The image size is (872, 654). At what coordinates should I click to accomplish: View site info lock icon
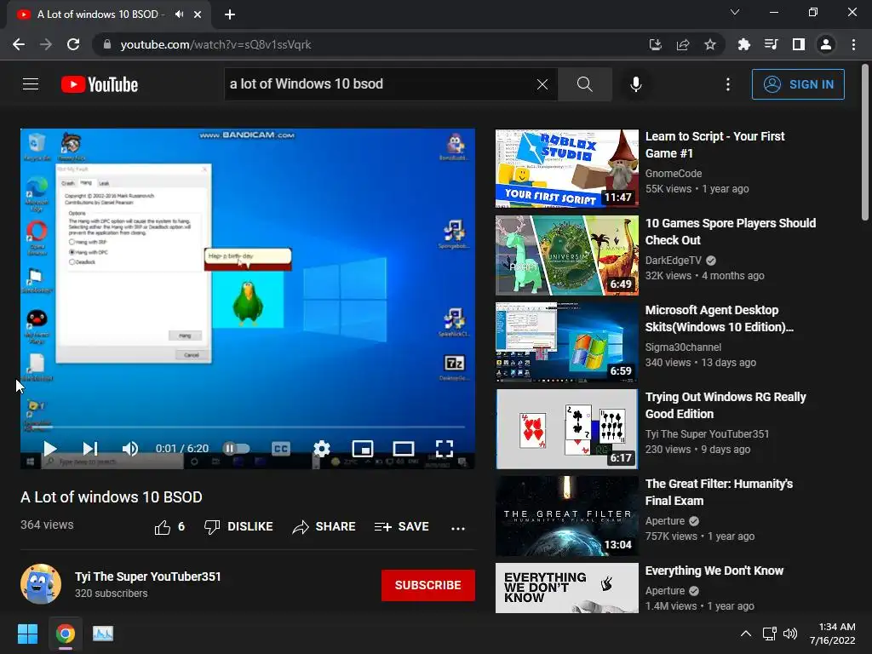pos(107,44)
